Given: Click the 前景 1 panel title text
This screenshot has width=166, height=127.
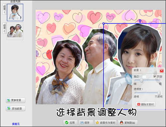Looking at the screenshot, I should point(137,70).
